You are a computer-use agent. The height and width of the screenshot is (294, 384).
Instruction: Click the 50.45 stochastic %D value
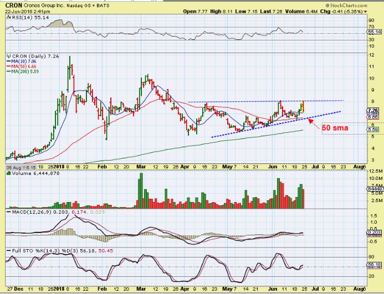(x=106, y=251)
